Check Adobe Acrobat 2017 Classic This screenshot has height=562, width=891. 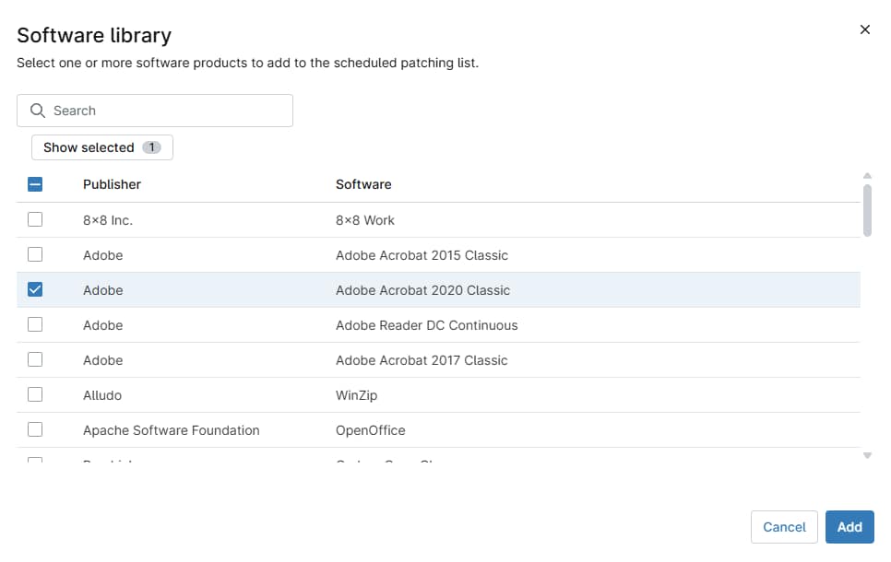[35, 359]
